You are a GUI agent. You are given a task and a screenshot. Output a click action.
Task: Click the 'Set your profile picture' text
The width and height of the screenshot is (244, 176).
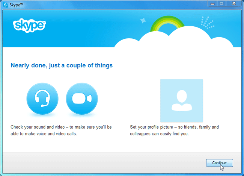point(151,127)
